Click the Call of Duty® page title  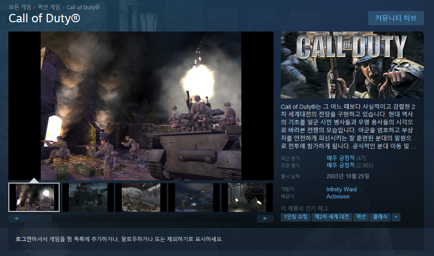pyautogui.click(x=44, y=18)
